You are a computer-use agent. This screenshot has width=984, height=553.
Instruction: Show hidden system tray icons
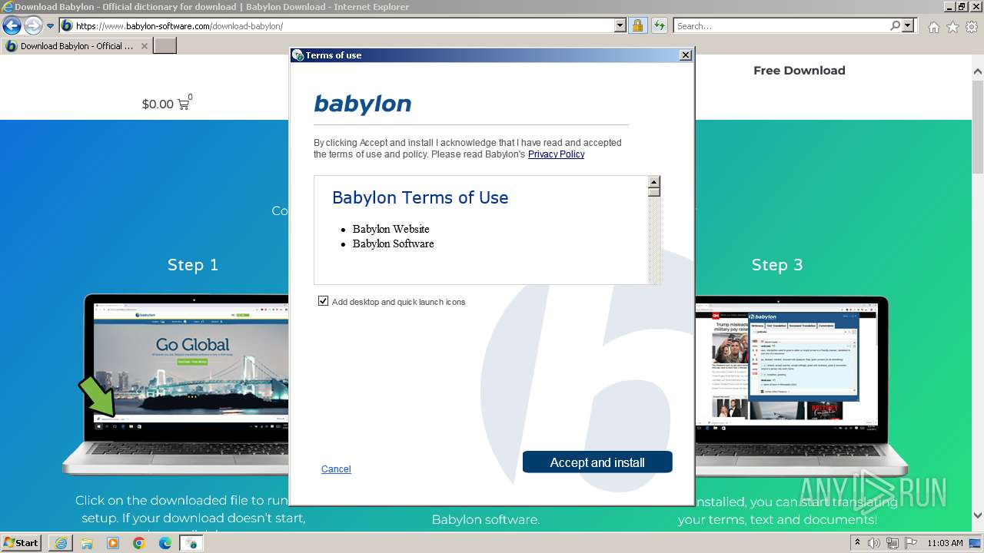click(x=859, y=543)
